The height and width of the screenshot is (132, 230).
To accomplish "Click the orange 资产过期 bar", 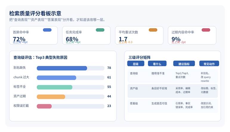I will click(x=51, y=96).
